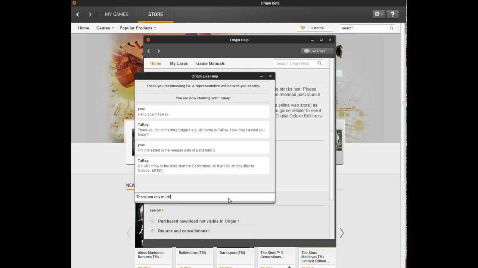
Task: Show next items in store carousel
Action: click(x=341, y=233)
